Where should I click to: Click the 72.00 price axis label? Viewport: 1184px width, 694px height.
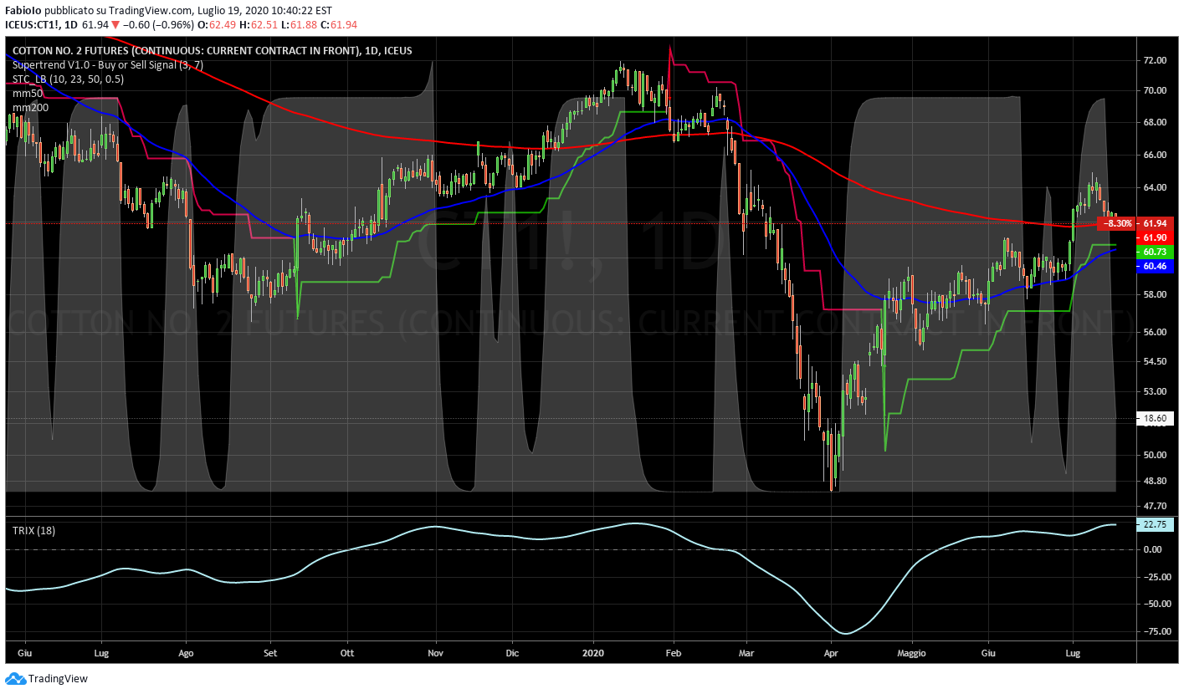(1156, 61)
